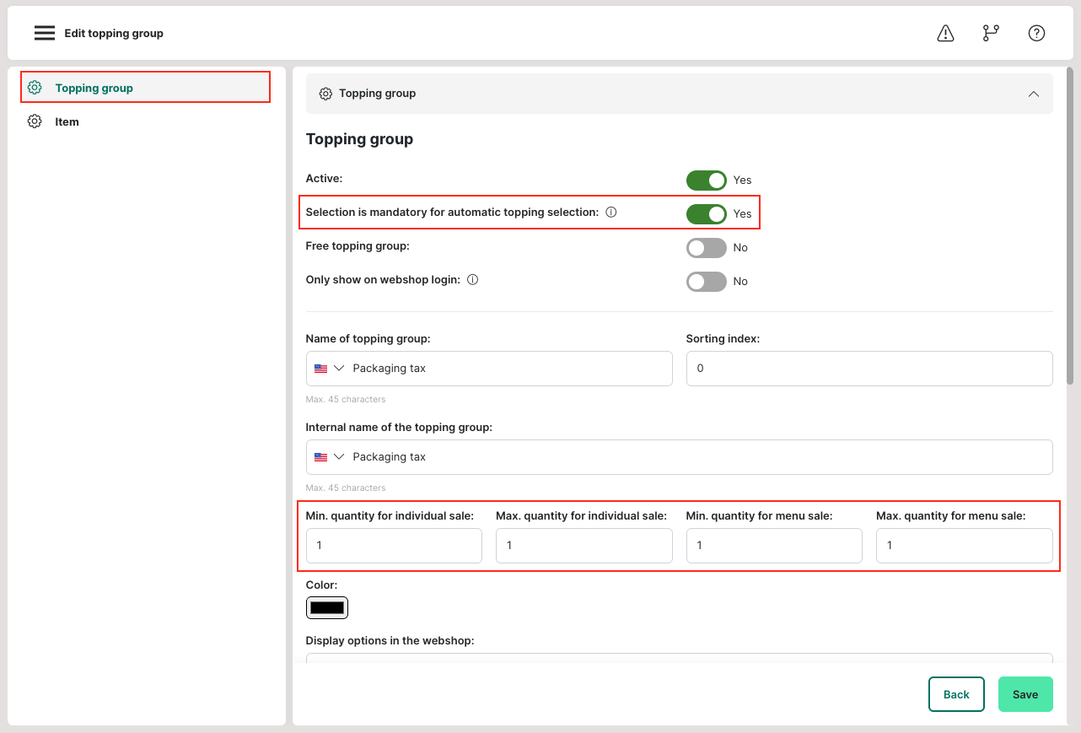Click the Max. 45 characters hint under name

pos(346,399)
